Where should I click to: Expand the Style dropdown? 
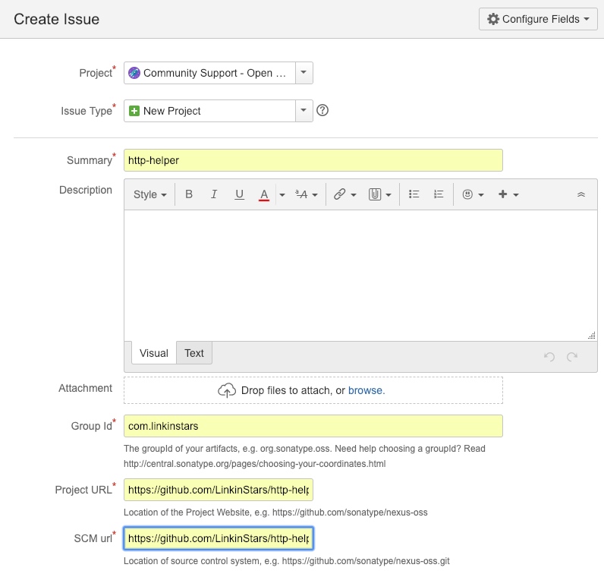click(149, 194)
